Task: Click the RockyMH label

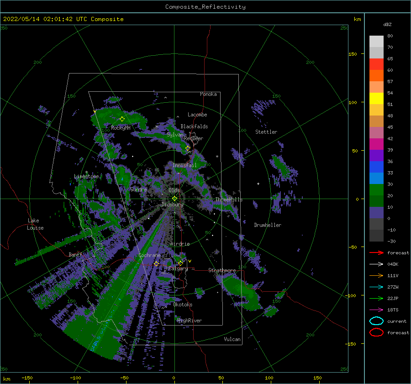Action: [121, 128]
